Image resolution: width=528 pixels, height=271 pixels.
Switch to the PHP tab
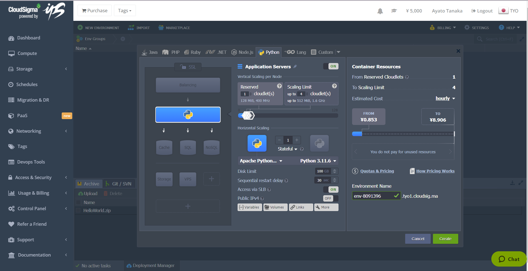[x=171, y=52]
